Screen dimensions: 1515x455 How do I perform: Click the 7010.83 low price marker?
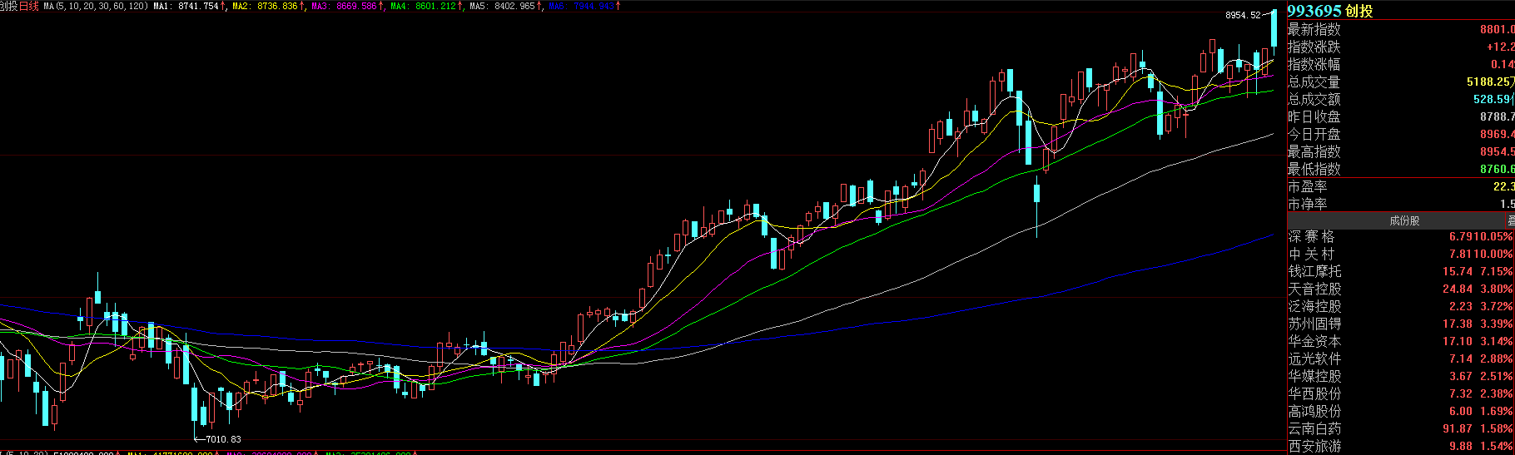[223, 439]
